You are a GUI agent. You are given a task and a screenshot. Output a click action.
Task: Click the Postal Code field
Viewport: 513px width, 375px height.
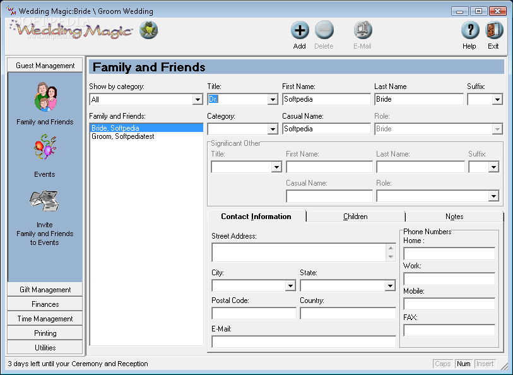tap(254, 313)
